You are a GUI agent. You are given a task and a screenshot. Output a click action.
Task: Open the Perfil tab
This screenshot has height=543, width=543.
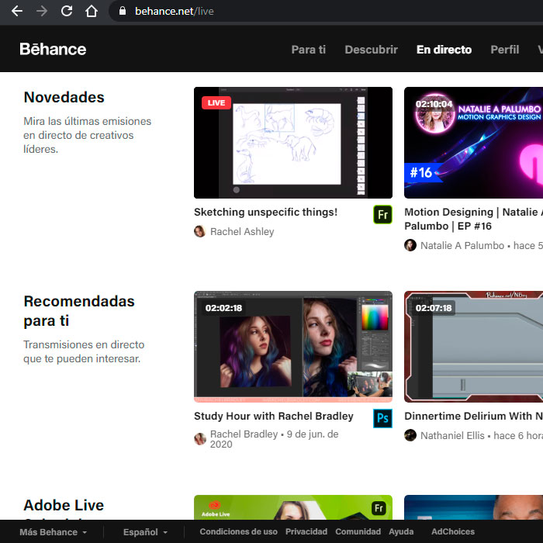[504, 50]
